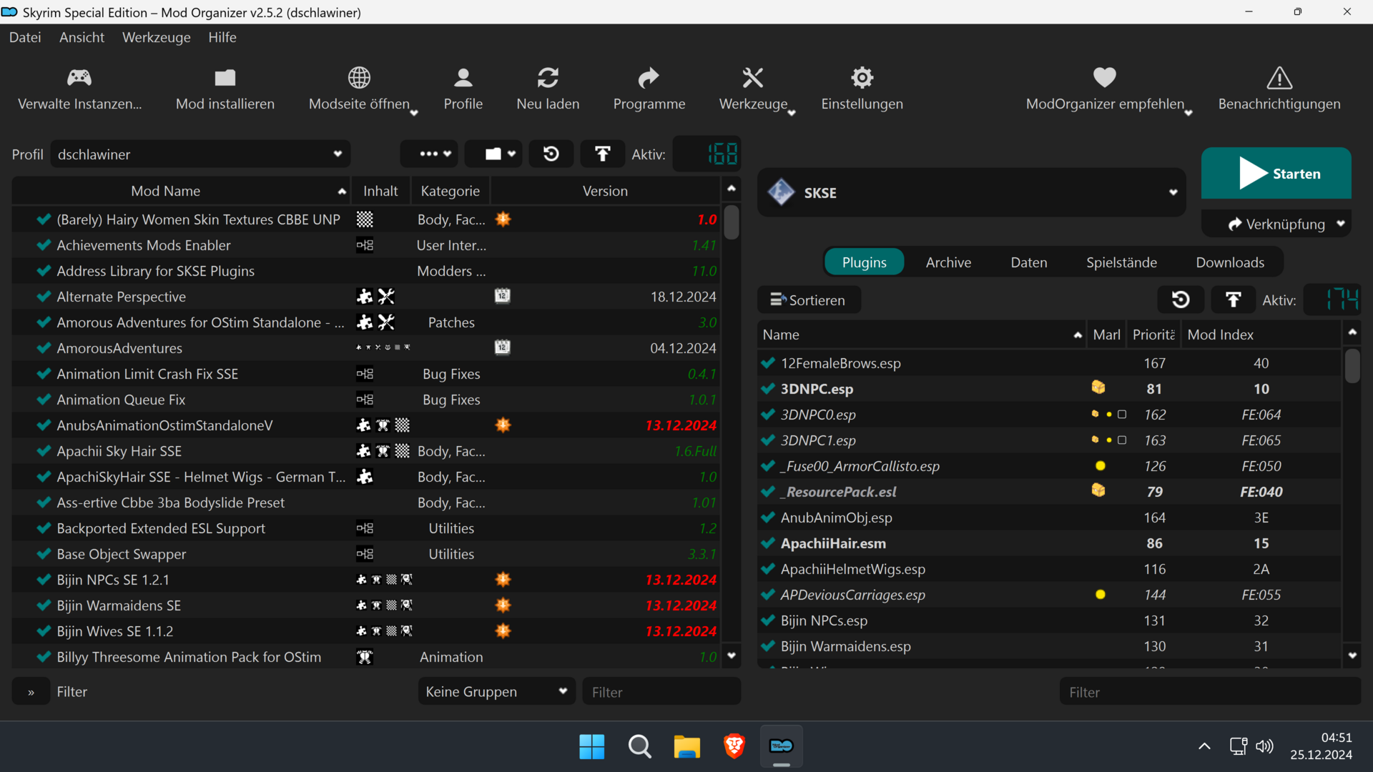Sort mods by the Mod Name column header
The image size is (1373, 772).
182,191
